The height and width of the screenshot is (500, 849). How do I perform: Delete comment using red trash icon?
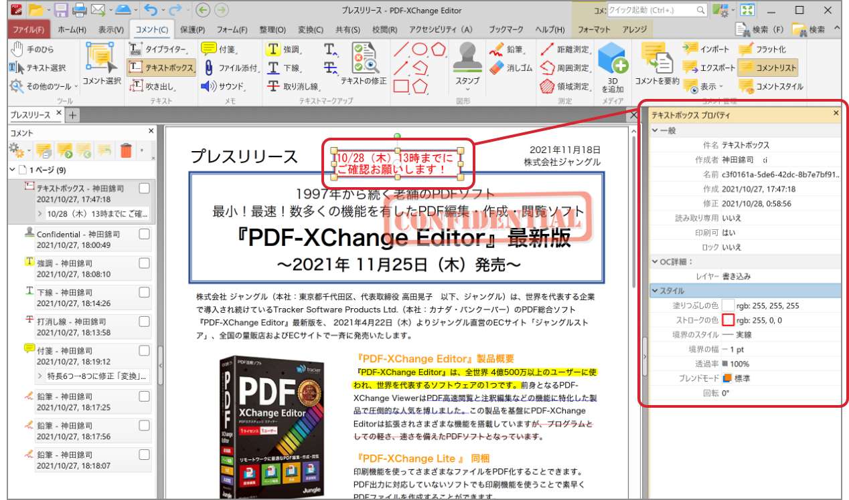[126, 151]
